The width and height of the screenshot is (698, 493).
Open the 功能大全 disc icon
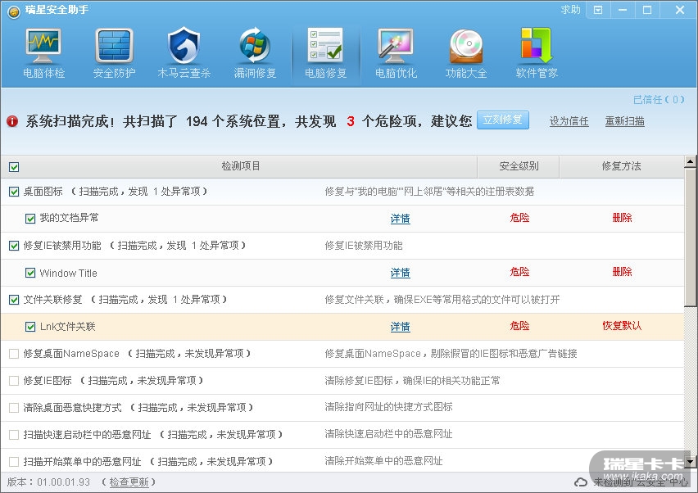pyautogui.click(x=466, y=46)
